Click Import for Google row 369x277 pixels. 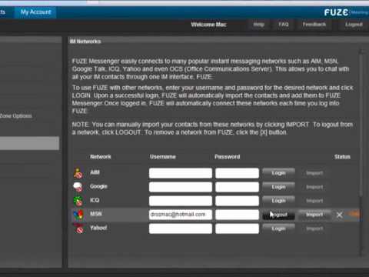[314, 187]
